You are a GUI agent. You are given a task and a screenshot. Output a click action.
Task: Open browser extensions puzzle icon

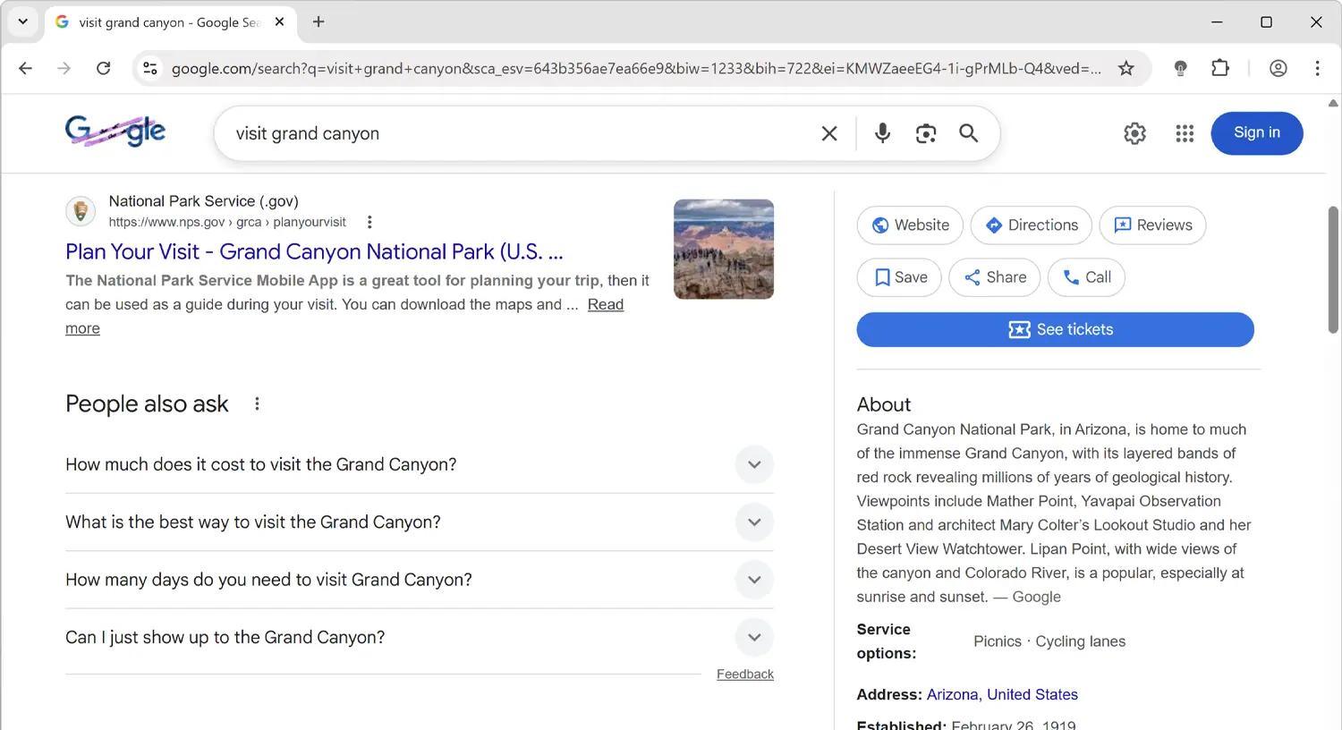(1220, 67)
